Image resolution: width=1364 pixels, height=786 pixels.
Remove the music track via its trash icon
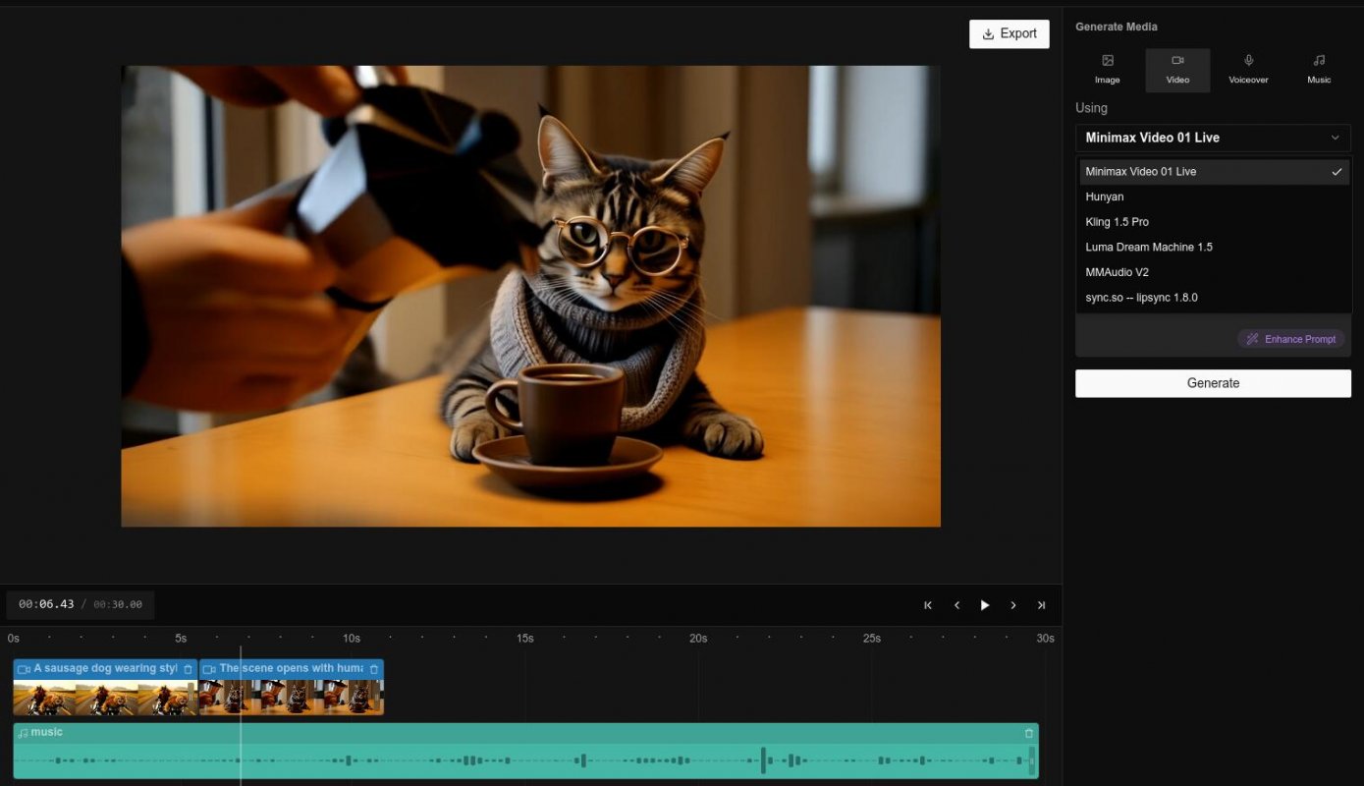(1028, 733)
